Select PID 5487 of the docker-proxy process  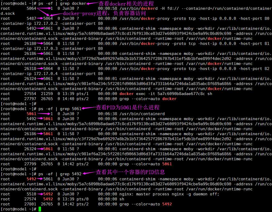point(31,18)
